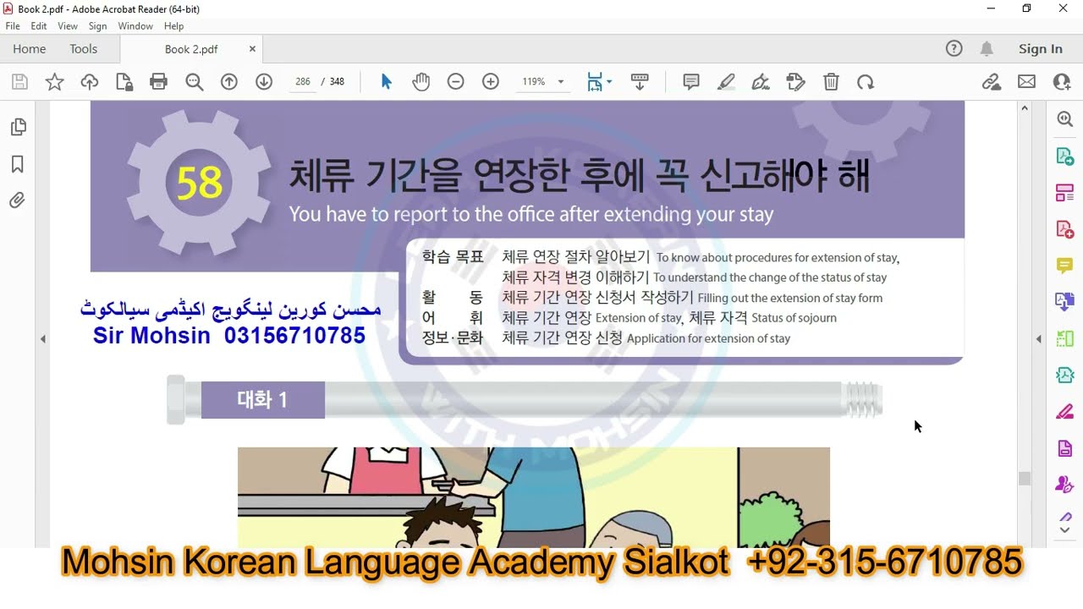Open the Comment tool in right pane
1083x609 pixels.
1064,266
